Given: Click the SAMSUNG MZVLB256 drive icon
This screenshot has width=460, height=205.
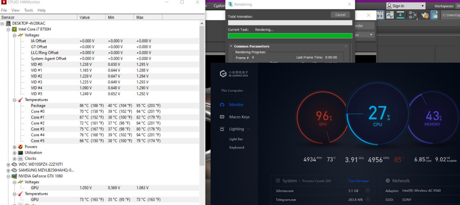Looking at the screenshot, I should 14,170.
